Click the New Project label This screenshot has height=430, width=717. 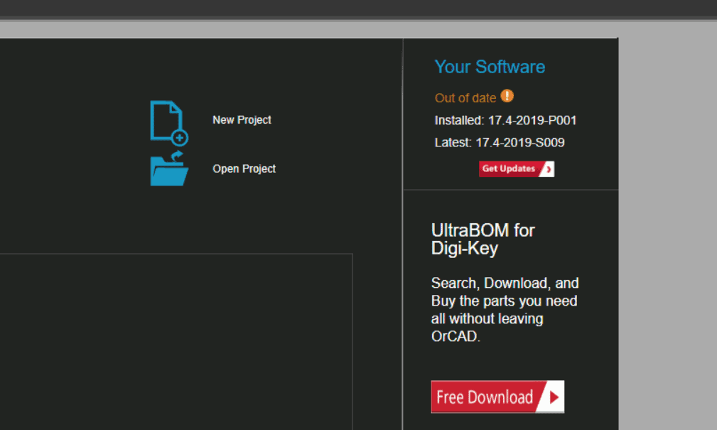pos(242,120)
